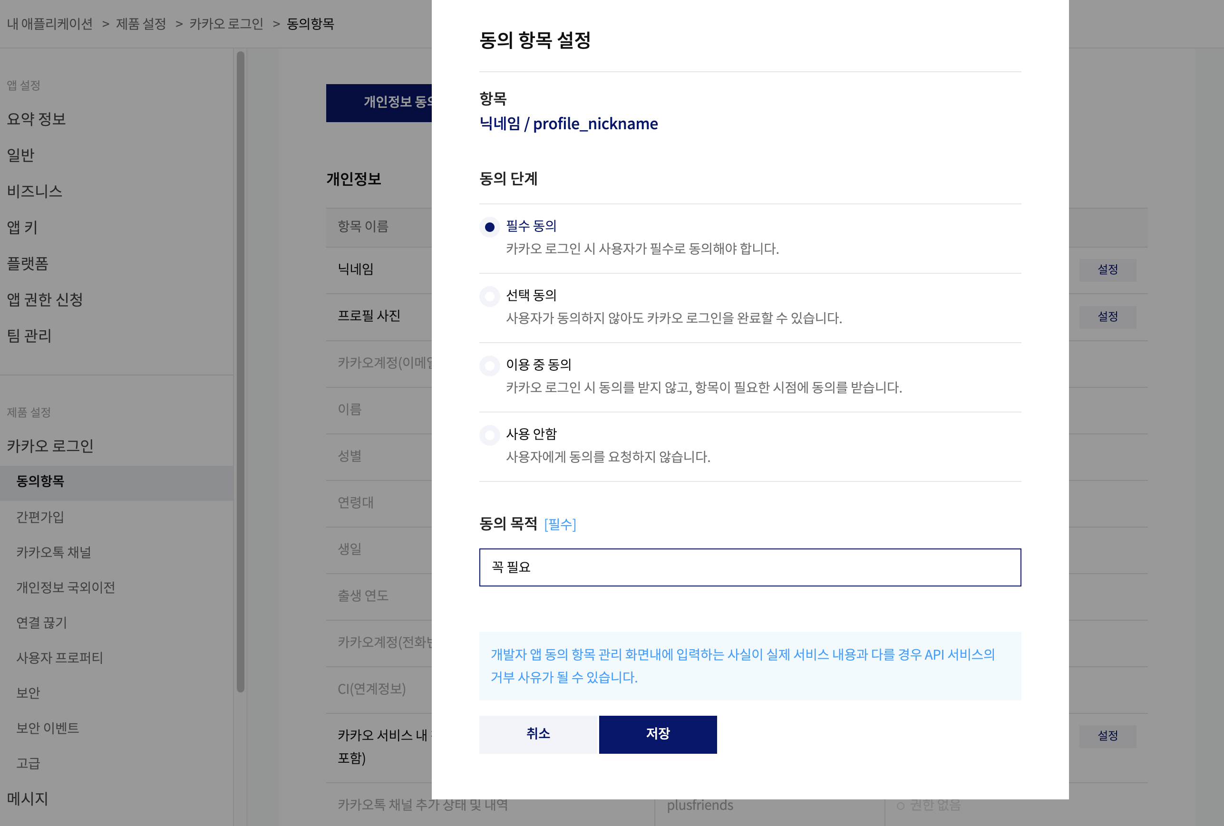Viewport: 1224px width, 826px height.
Task: Go to 제품 설정 breadcrumb
Action: (x=141, y=24)
